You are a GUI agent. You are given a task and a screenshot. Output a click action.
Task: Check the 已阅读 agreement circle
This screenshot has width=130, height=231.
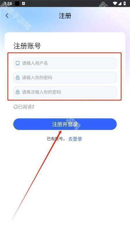[x=16, y=107]
